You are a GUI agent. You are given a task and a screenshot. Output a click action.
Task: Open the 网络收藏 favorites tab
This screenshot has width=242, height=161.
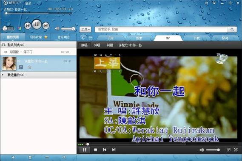[38, 37]
